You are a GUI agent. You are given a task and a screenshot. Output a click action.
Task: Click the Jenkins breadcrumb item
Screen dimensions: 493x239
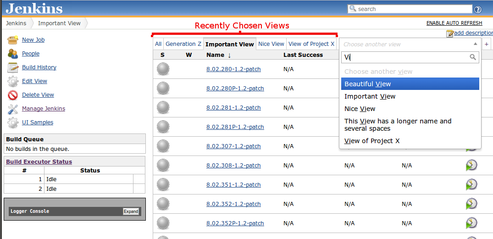16,23
